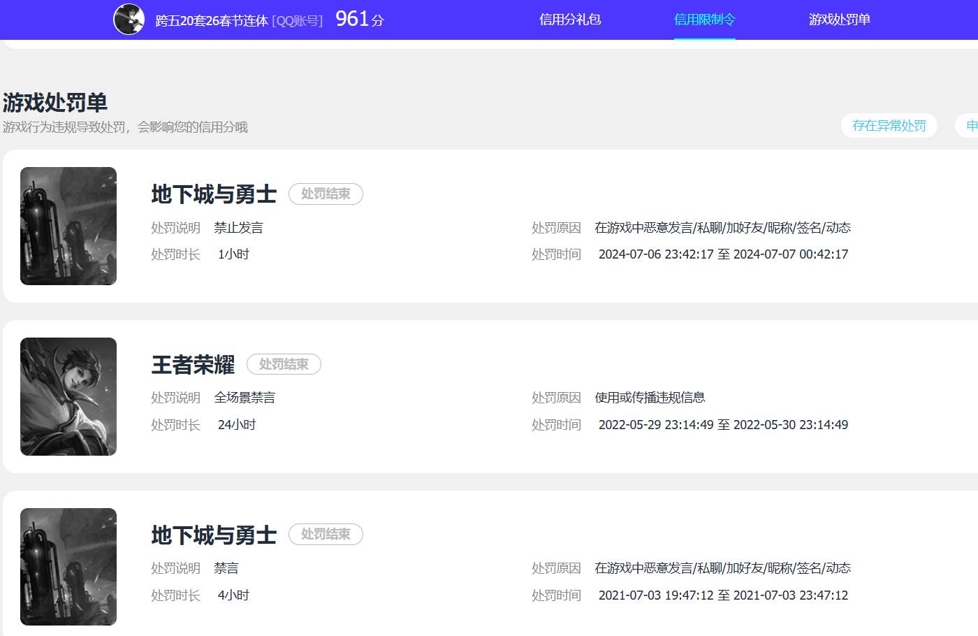Go to the 游戏处罚单 tab
This screenshot has width=978, height=636.
pos(840,20)
